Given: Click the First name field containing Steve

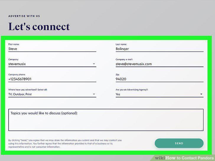Looking at the screenshot, I should click(52, 49).
